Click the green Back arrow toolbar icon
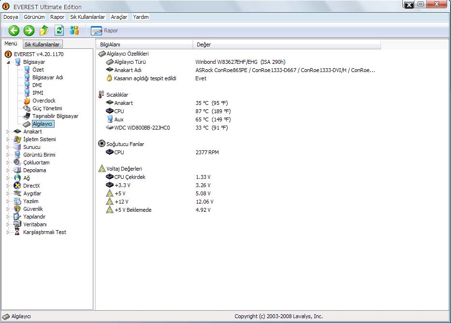 pos(14,30)
